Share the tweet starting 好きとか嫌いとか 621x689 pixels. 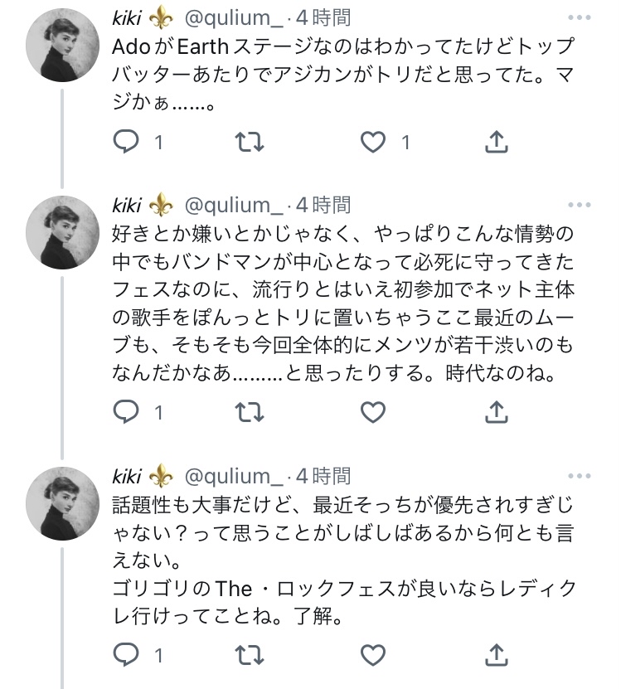pos(496,412)
